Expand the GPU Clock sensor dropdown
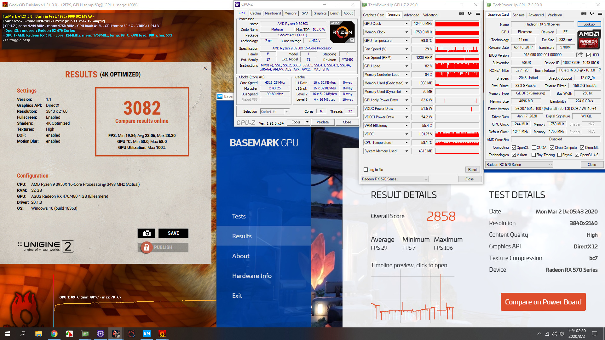The width and height of the screenshot is (605, 340). click(x=406, y=24)
